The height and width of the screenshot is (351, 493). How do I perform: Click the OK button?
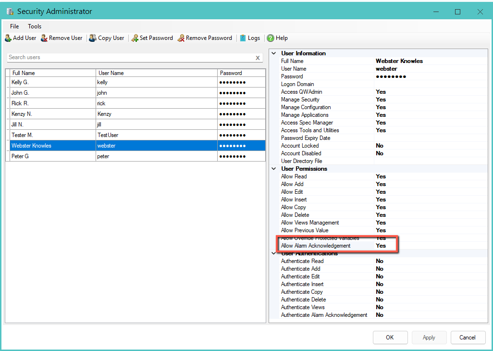pos(390,338)
